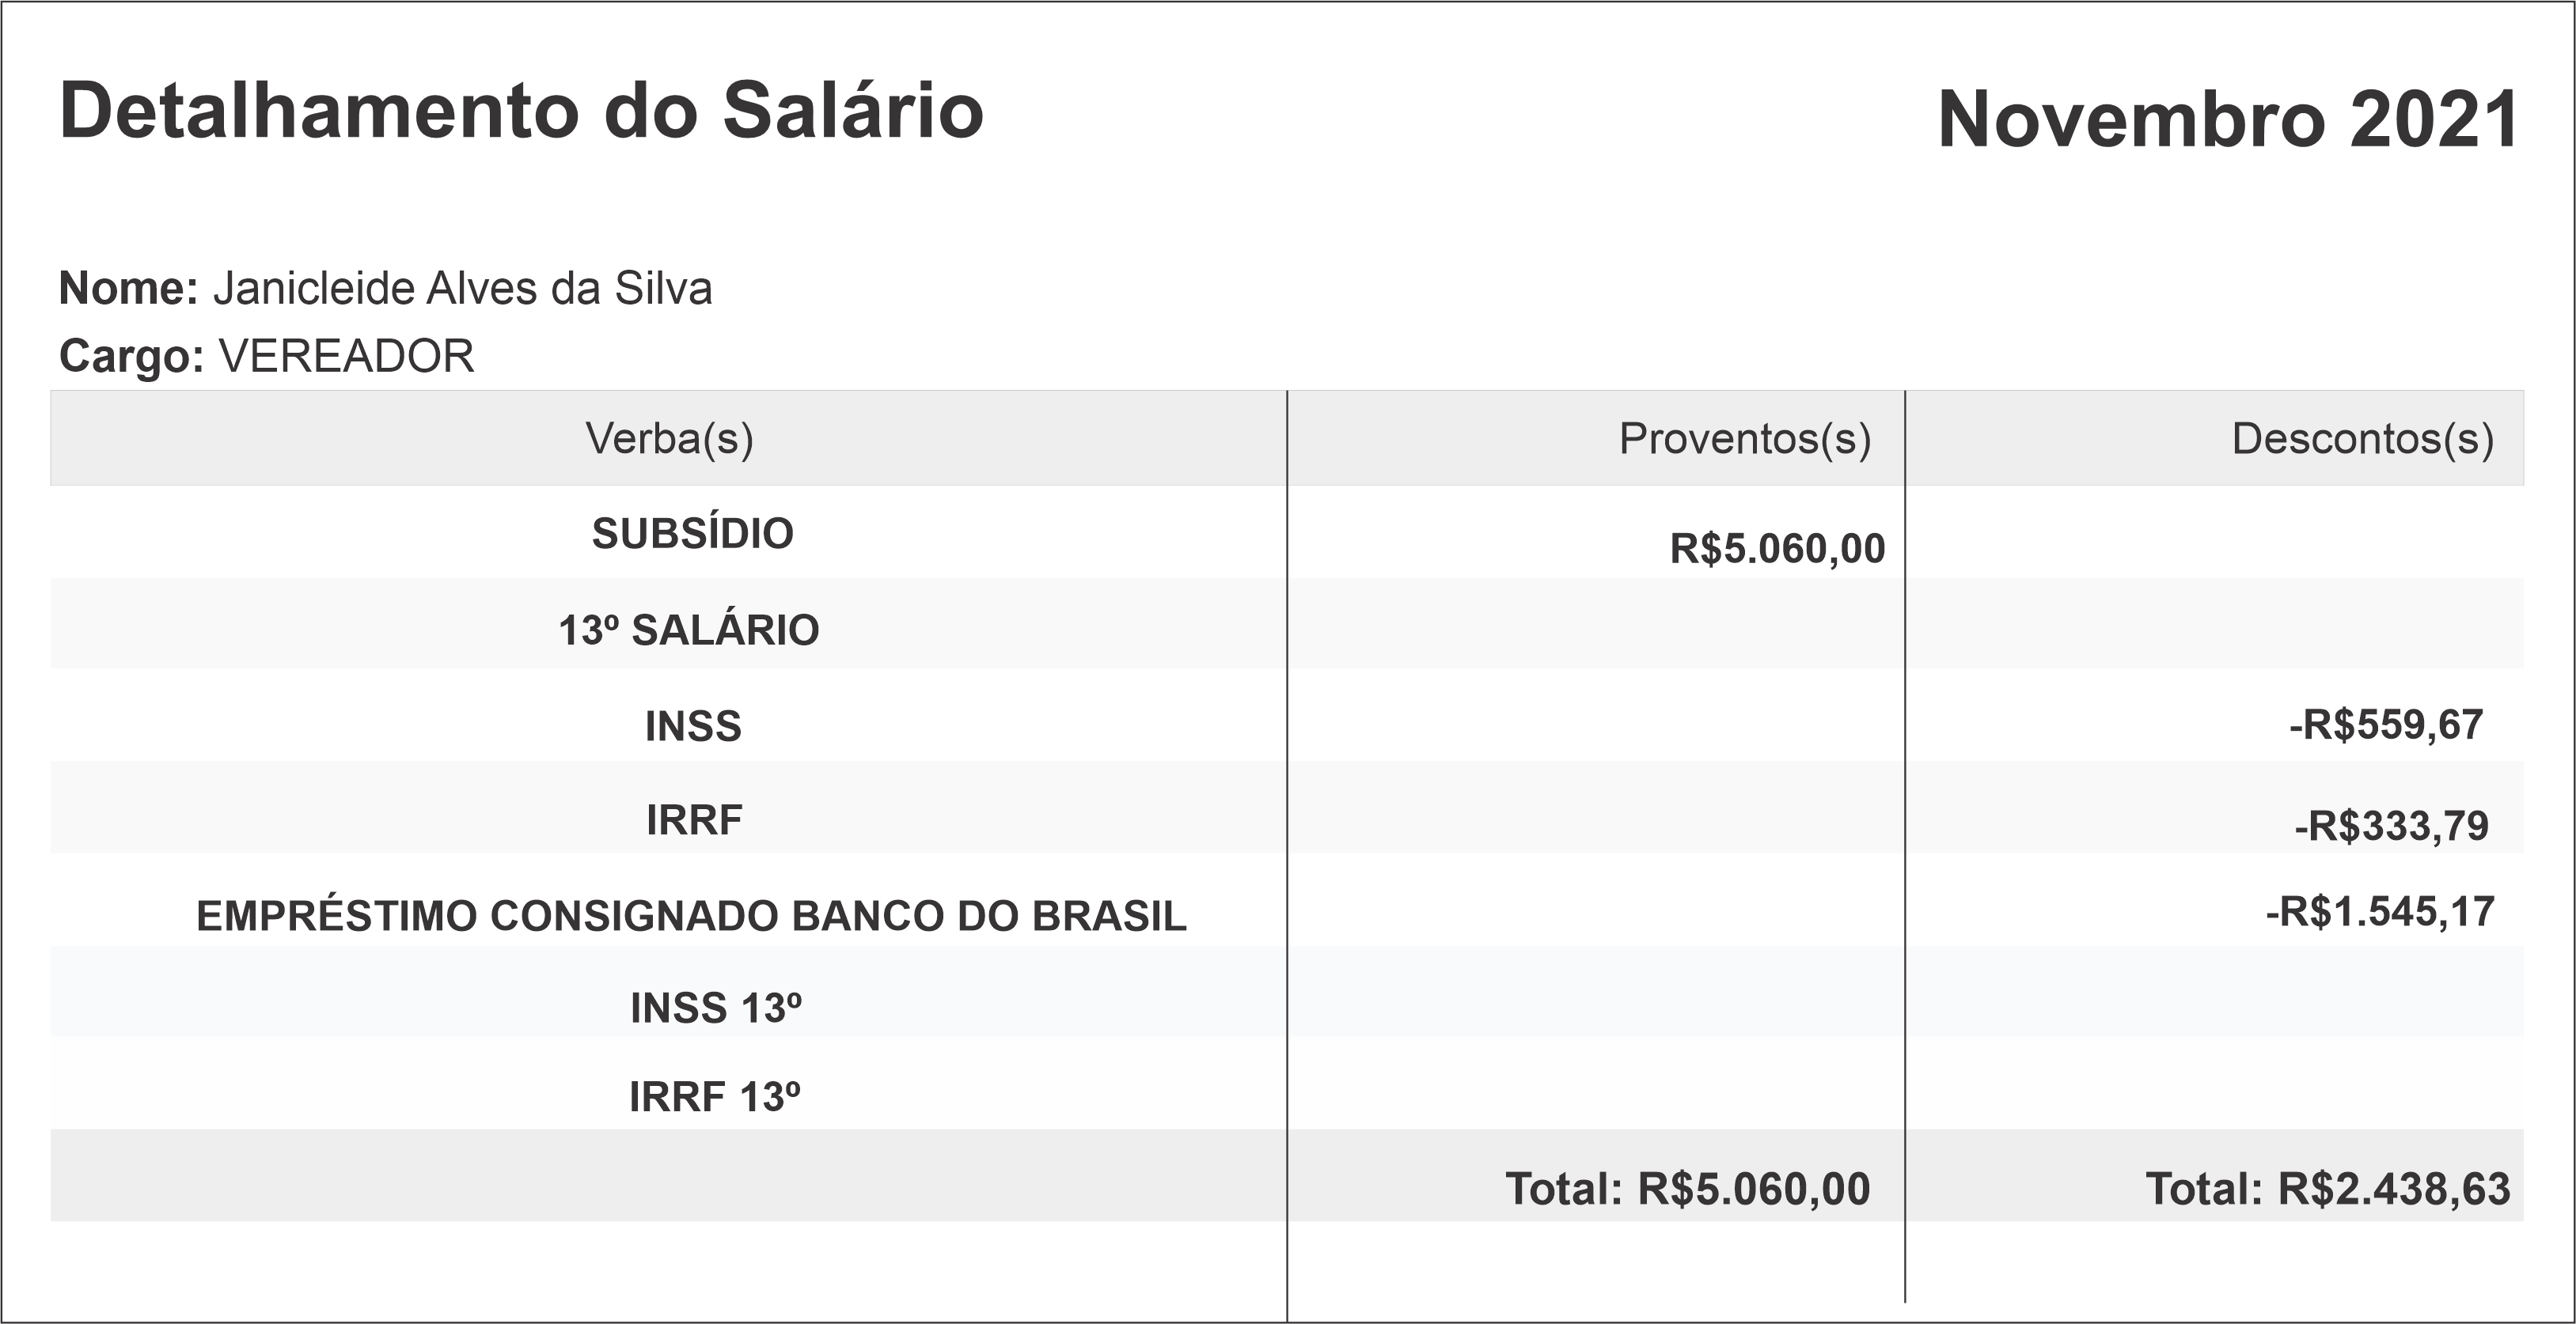
Task: Select the Cargo value VEREADOR
Action: 346,356
